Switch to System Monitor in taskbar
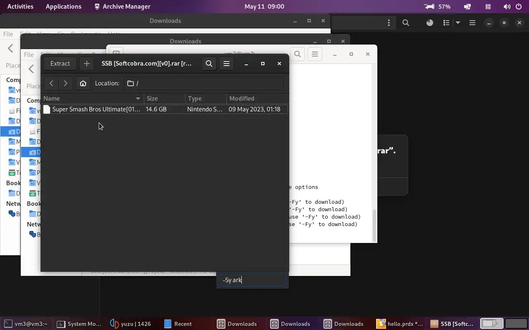Screen dimensions: 529x330 point(79,324)
